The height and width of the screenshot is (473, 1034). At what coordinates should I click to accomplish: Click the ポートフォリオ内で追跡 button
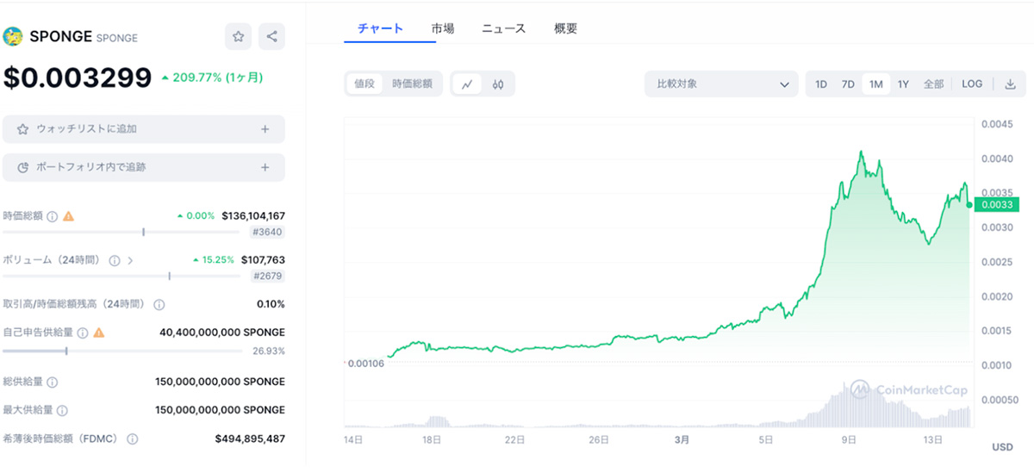tap(144, 167)
